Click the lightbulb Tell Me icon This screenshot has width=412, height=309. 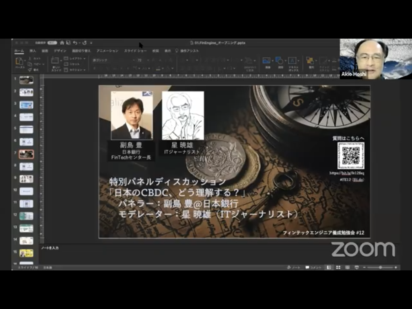point(177,50)
